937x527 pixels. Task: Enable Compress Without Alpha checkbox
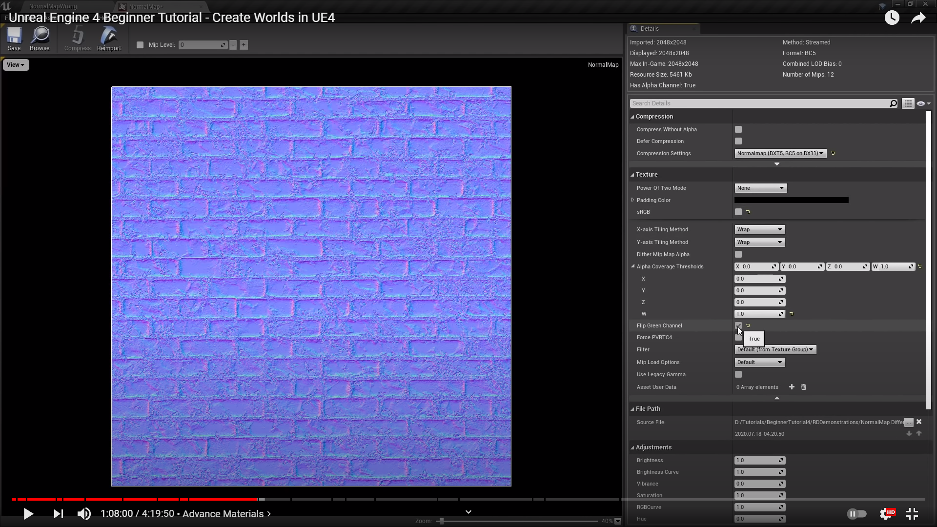click(x=738, y=129)
